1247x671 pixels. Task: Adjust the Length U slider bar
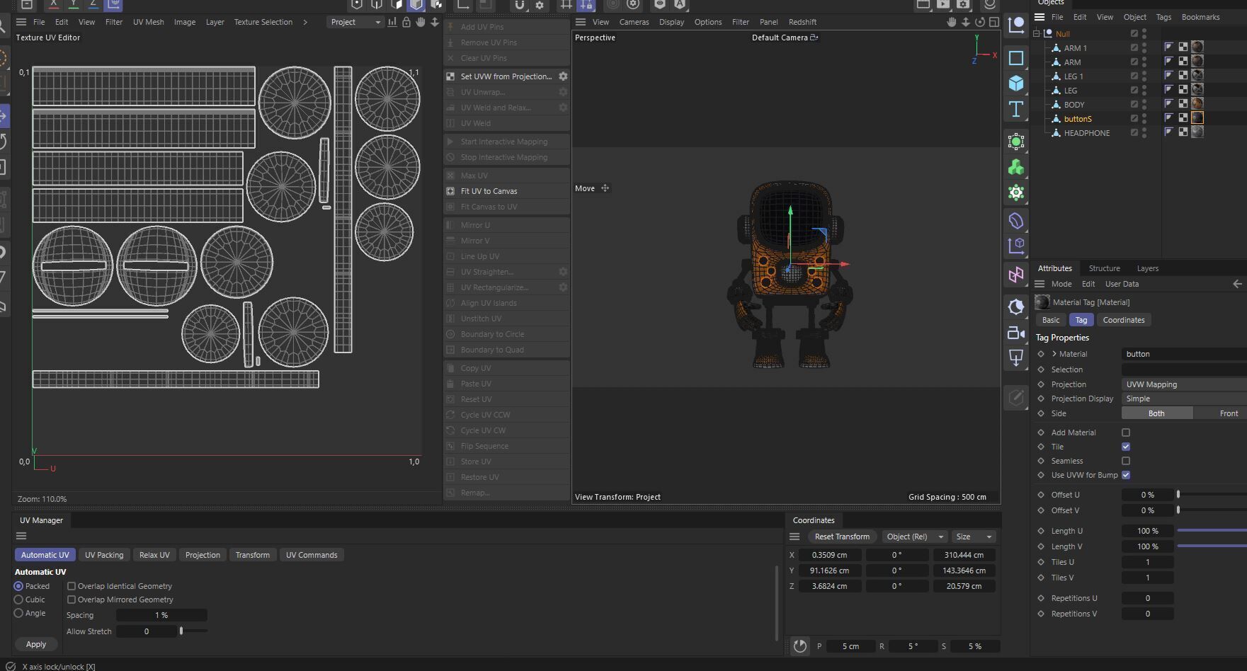[1212, 530]
